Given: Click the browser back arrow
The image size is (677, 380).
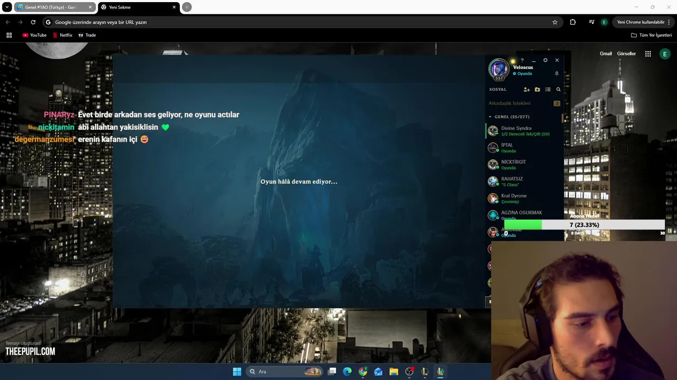Looking at the screenshot, I should pyautogui.click(x=7, y=22).
